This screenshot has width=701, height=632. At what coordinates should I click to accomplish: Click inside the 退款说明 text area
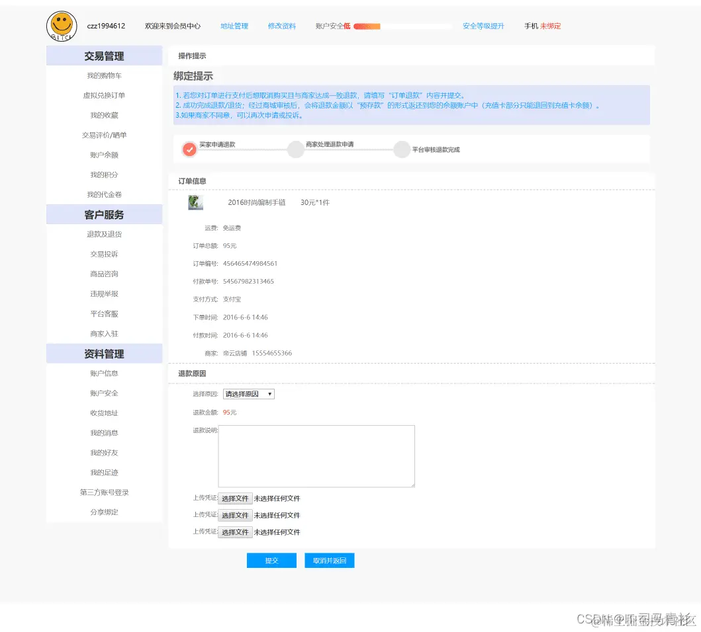coord(316,455)
